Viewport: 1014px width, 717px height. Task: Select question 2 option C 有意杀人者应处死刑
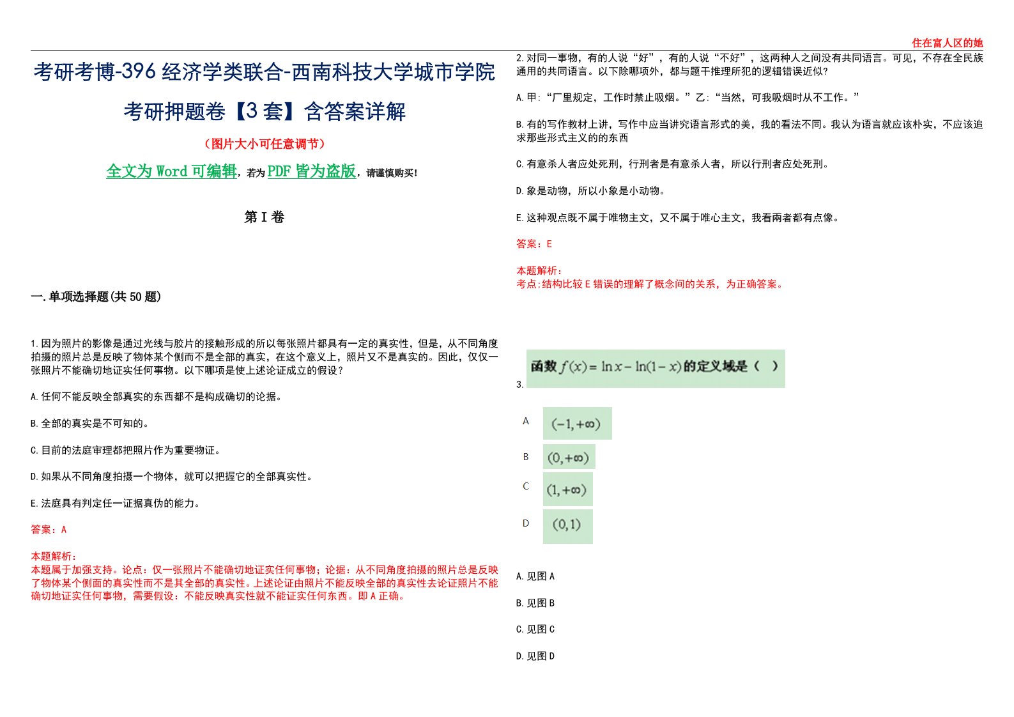pos(673,164)
